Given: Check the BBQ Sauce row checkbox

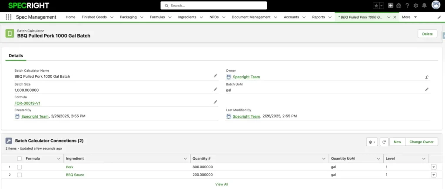Looking at the screenshot, I should [19, 175].
